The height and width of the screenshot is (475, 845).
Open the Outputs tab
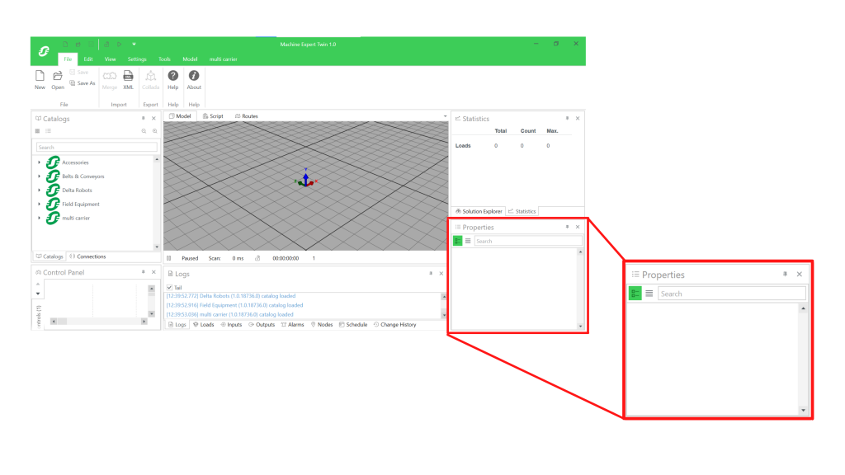(262, 325)
